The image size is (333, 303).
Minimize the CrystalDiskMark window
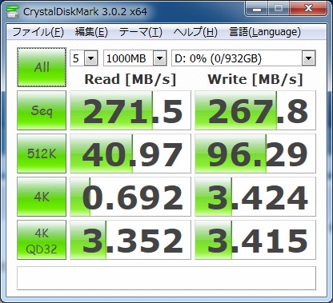tap(257, 10)
